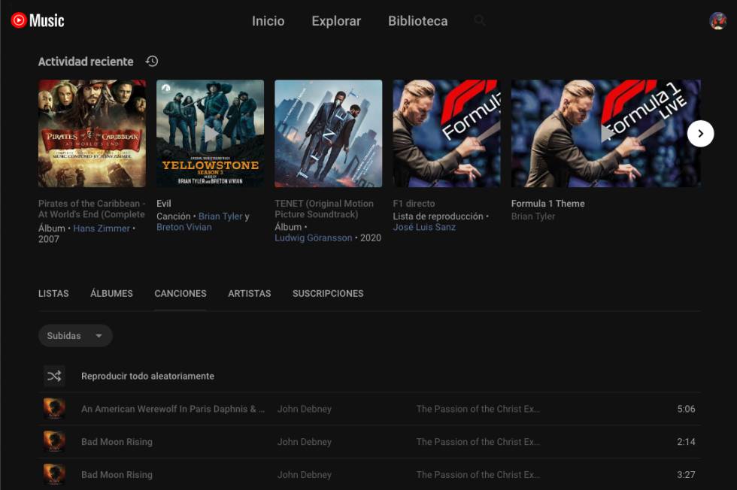Open the Explorar section
The height and width of the screenshot is (490, 737).
(x=336, y=21)
